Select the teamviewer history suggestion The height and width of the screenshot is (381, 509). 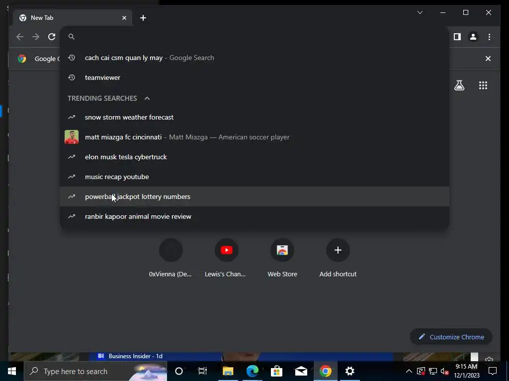(x=254, y=77)
